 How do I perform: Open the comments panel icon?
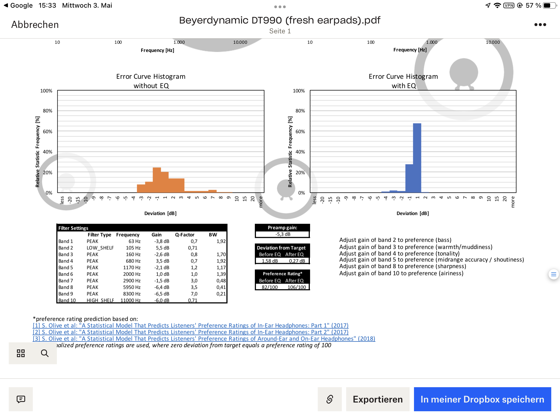[21, 399]
